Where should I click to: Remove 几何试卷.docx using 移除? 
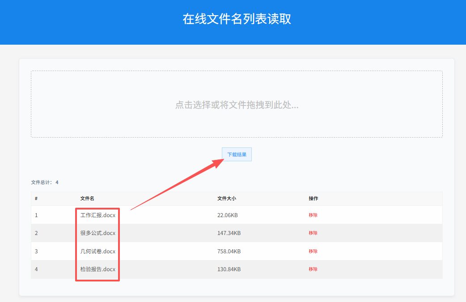tap(313, 251)
